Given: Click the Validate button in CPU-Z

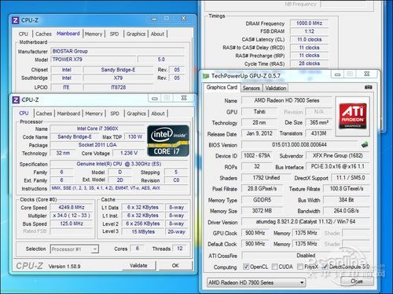Looking at the screenshot, I should click(x=138, y=266).
